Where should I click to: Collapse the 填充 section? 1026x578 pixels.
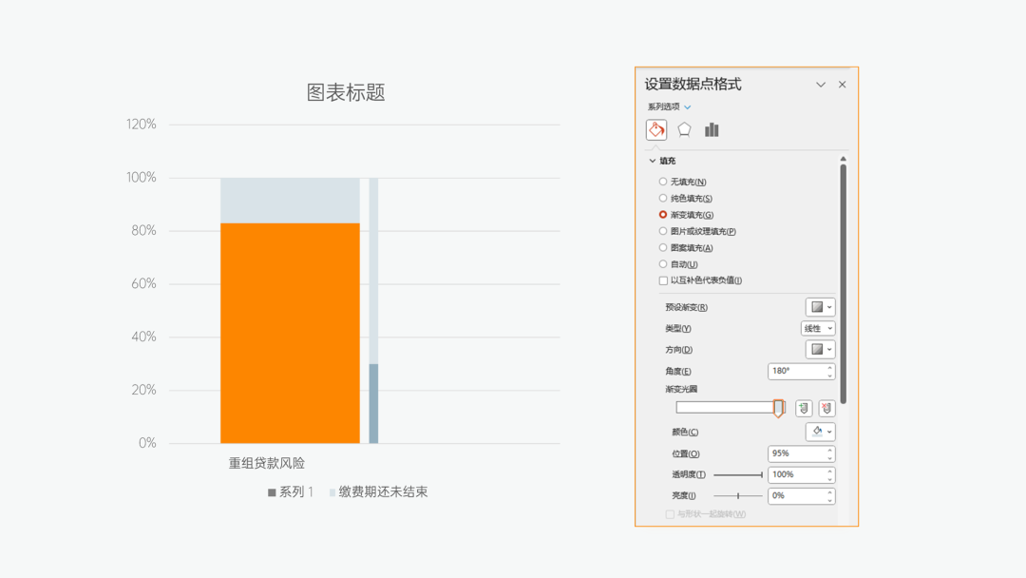coord(652,160)
